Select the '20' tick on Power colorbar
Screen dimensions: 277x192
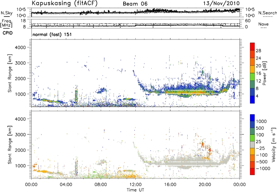tap(258, 66)
